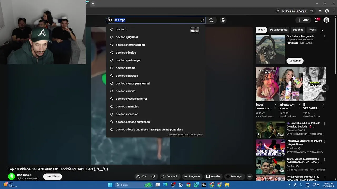Click the Suscribirme button
337x189 pixels.
pyautogui.click(x=53, y=176)
